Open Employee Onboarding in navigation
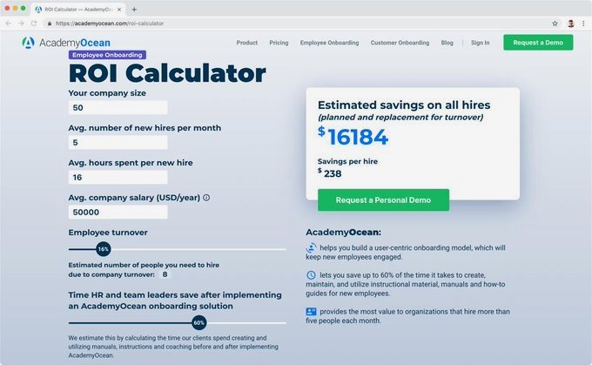Screen dimensions: 592x365 click(x=329, y=43)
